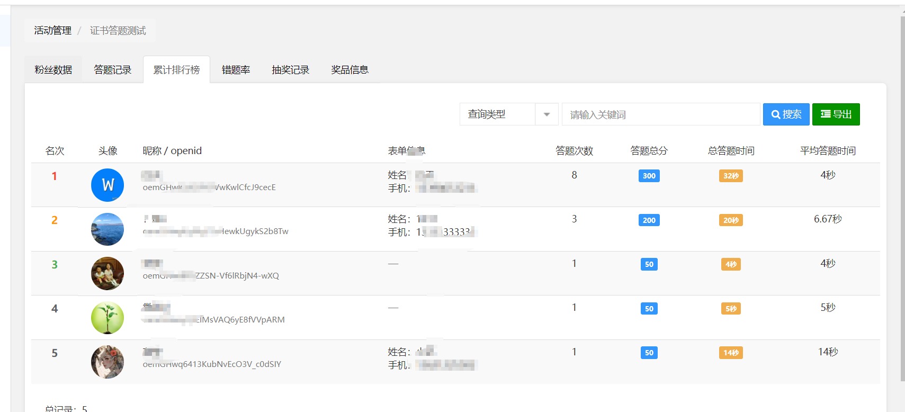This screenshot has height=412, width=905.
Task: Click the vertical page scrollbar
Action: point(902,199)
